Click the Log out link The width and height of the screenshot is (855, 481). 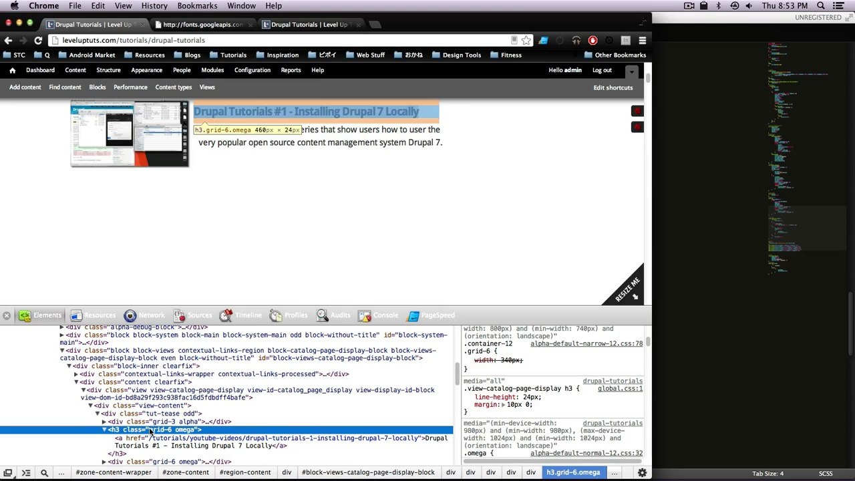coord(602,70)
